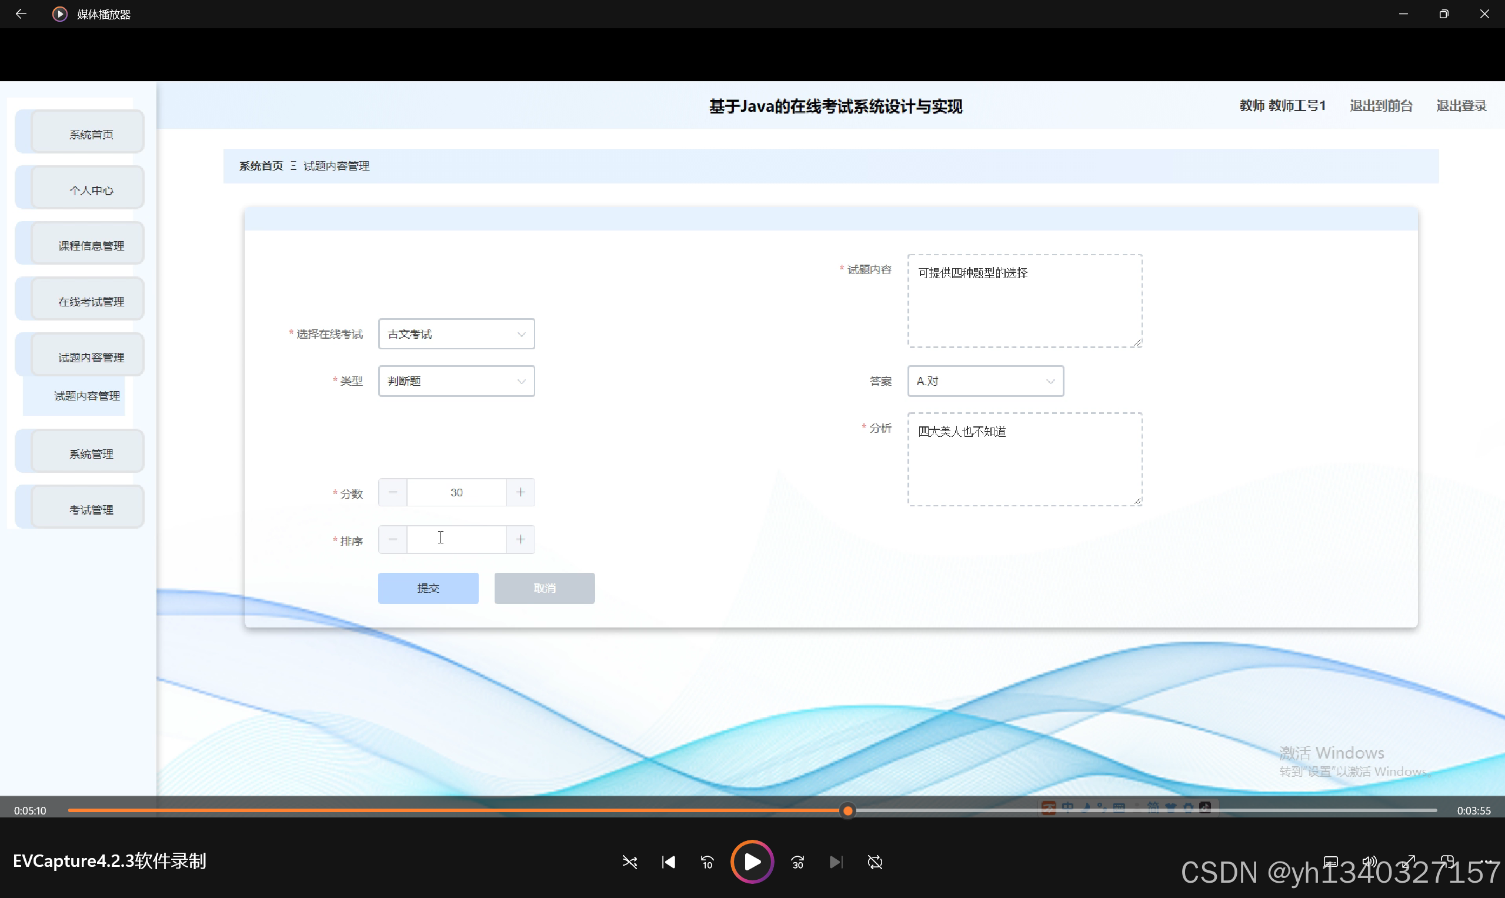Image resolution: width=1505 pixels, height=898 pixels.
Task: Open the 答案 dropdown showing A.对
Action: (985, 381)
